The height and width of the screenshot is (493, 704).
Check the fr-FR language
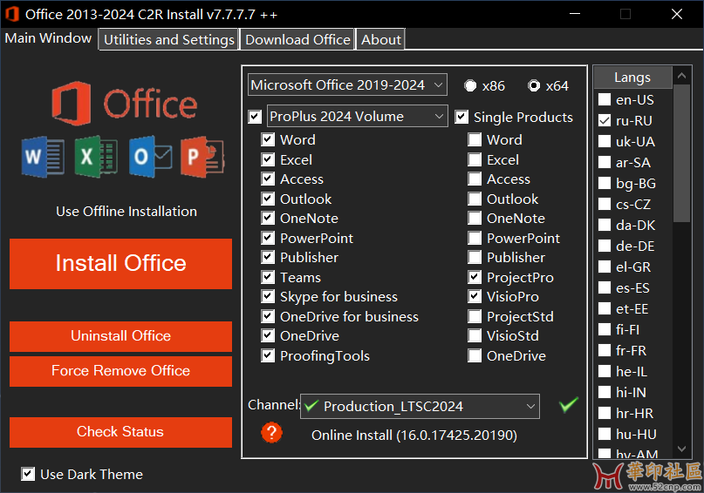(x=605, y=350)
